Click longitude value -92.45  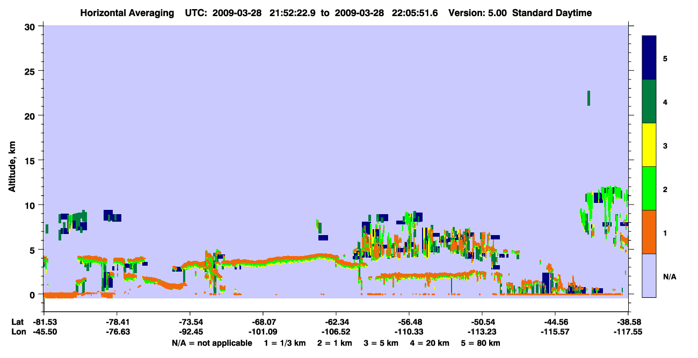[190, 332]
